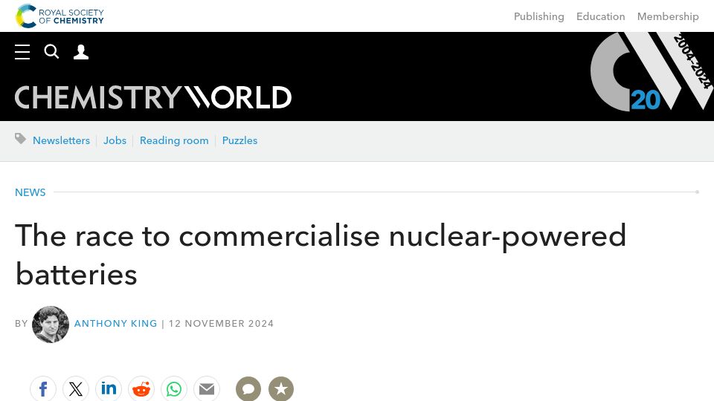Open the Reading room

174,140
